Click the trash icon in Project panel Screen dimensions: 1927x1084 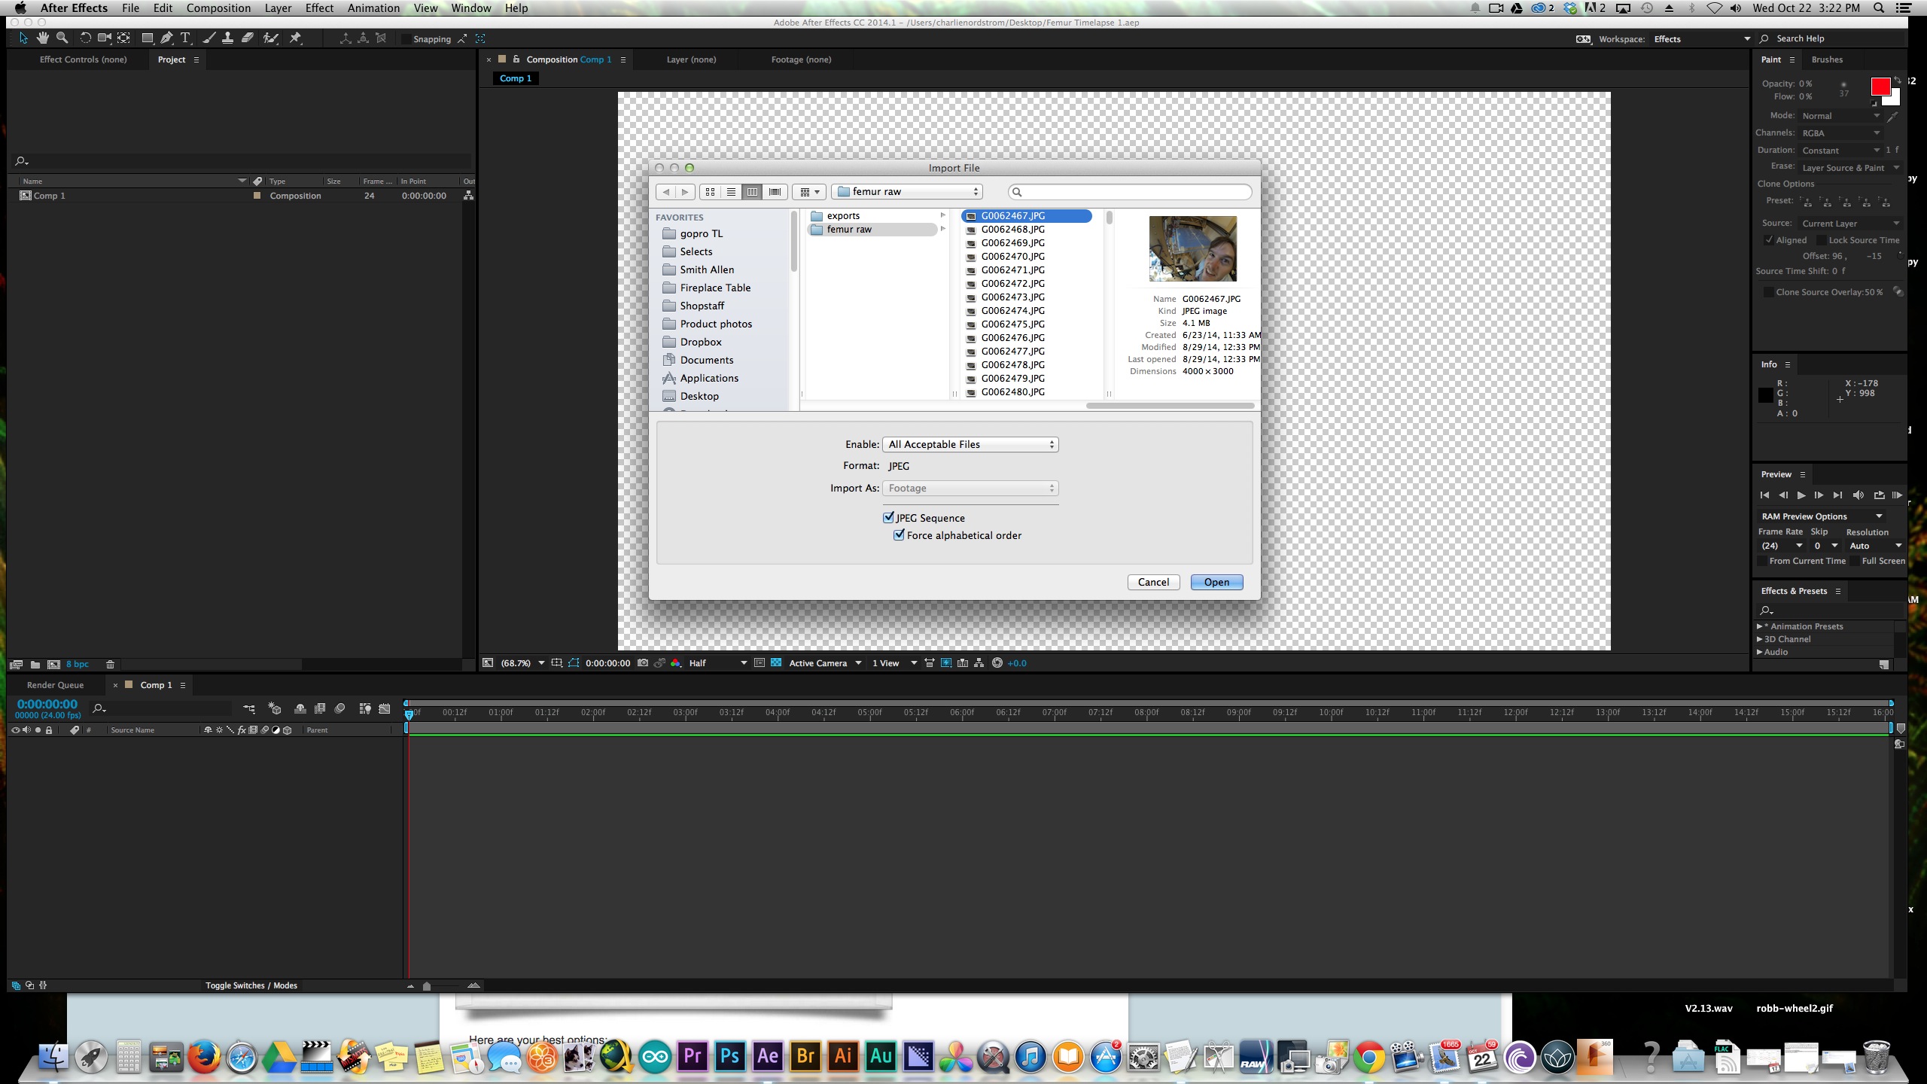[x=110, y=665]
